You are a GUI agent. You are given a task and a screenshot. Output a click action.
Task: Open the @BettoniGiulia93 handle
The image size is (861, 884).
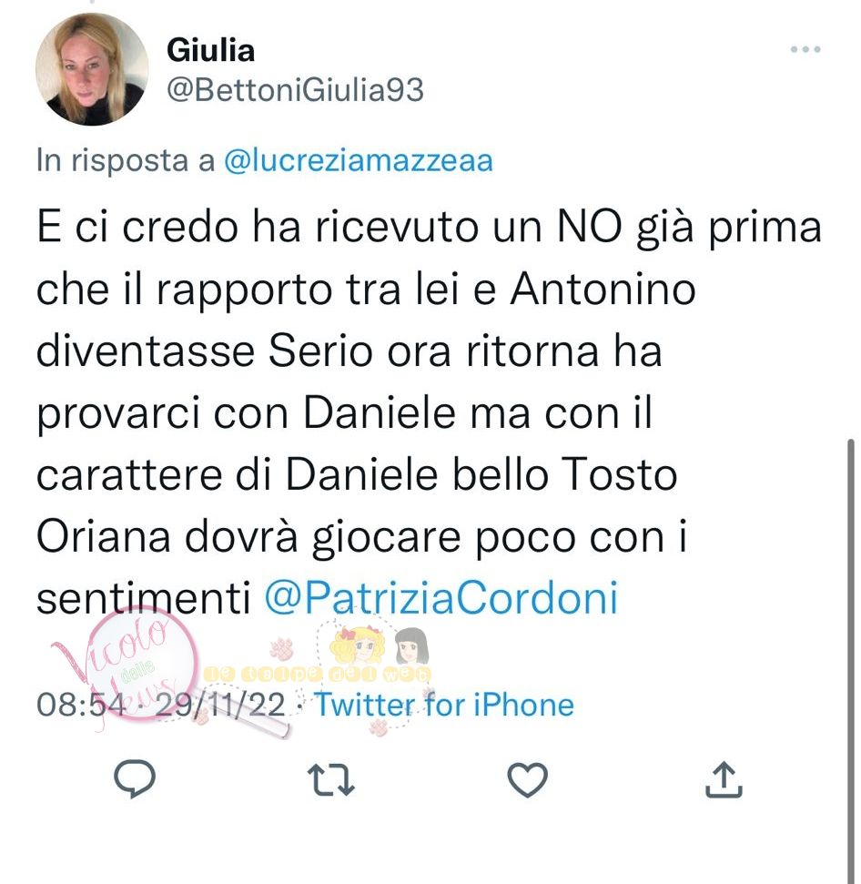click(295, 90)
